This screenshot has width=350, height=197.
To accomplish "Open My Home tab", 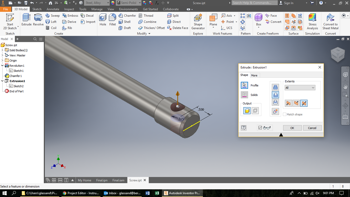I will (85, 180).
